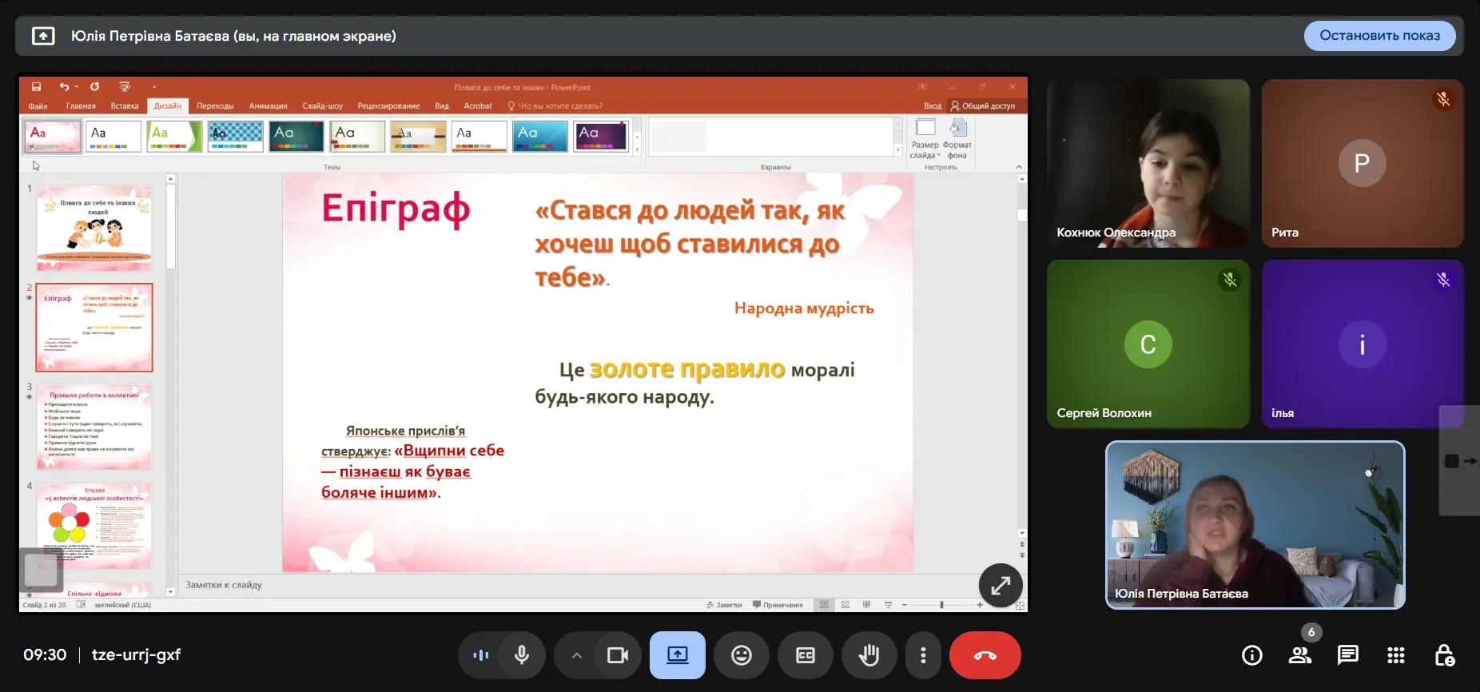Turn off the camera

(x=617, y=655)
